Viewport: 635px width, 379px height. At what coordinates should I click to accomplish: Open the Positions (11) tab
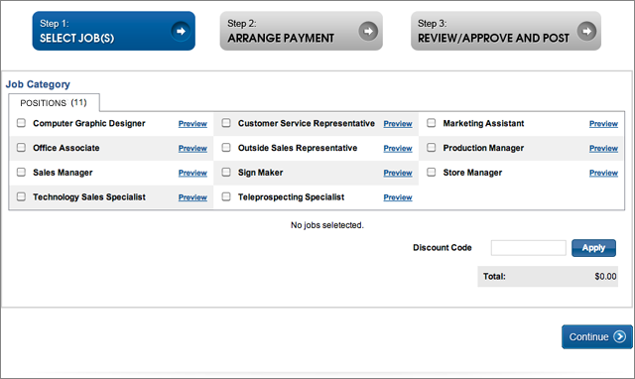(x=54, y=103)
